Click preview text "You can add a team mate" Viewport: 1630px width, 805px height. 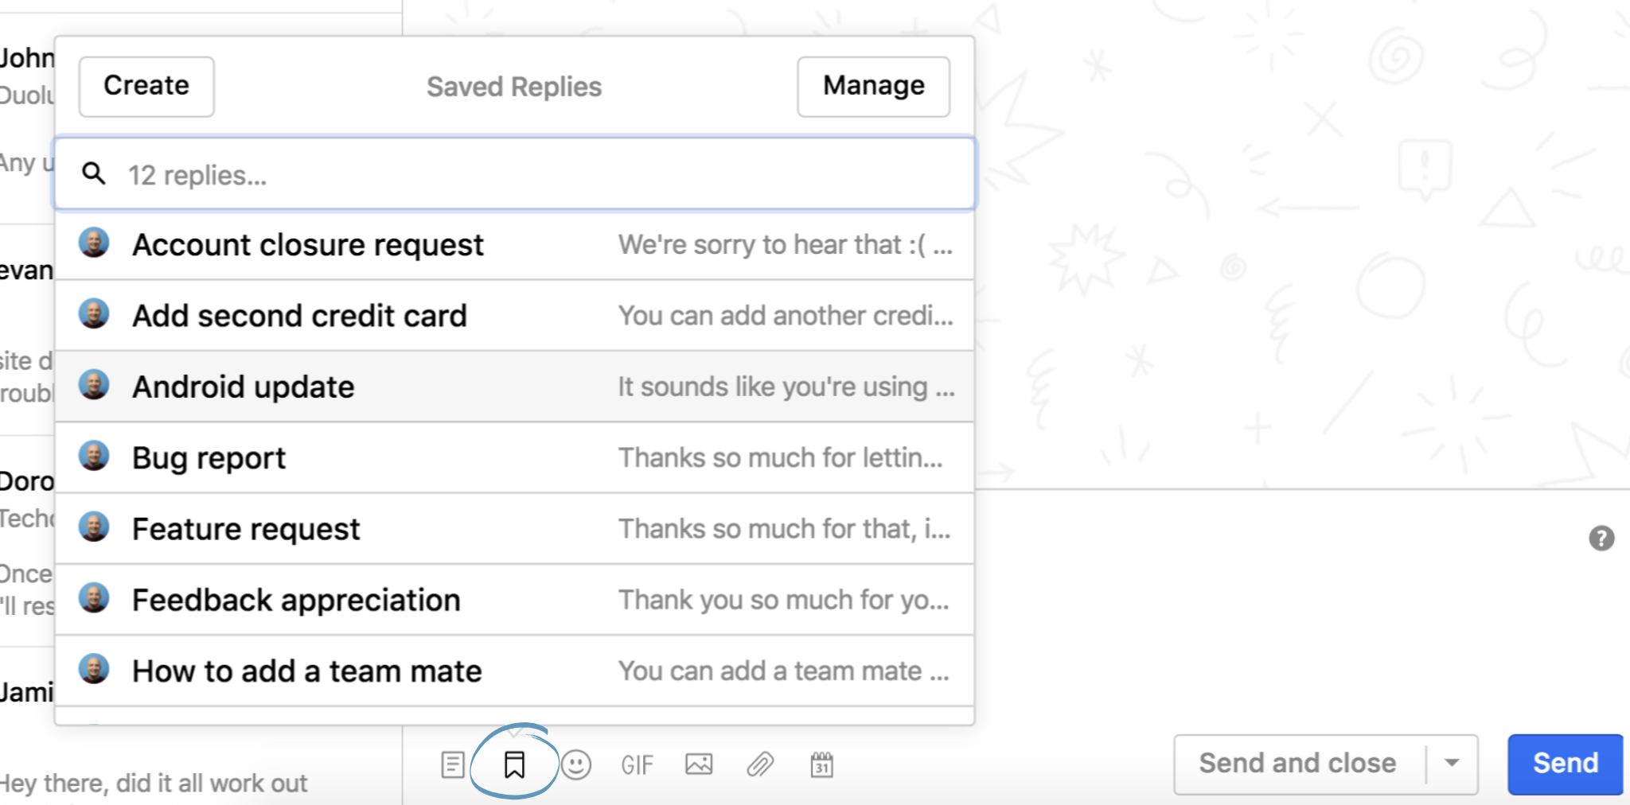click(770, 671)
